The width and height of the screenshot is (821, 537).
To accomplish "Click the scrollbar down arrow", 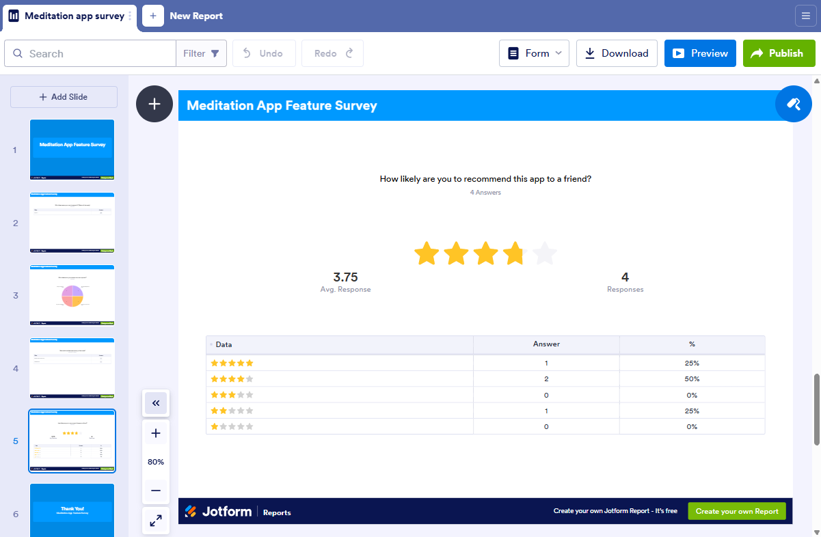I will click(x=816, y=531).
